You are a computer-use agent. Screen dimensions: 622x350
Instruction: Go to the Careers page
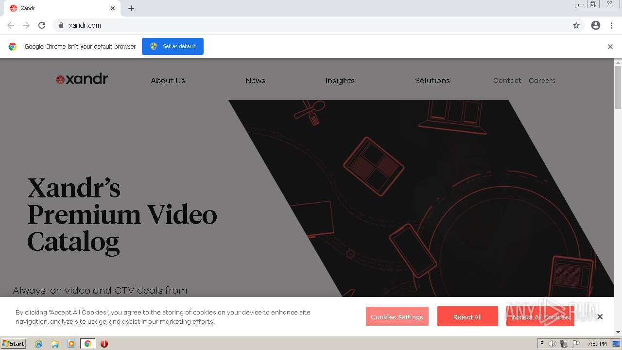point(542,81)
